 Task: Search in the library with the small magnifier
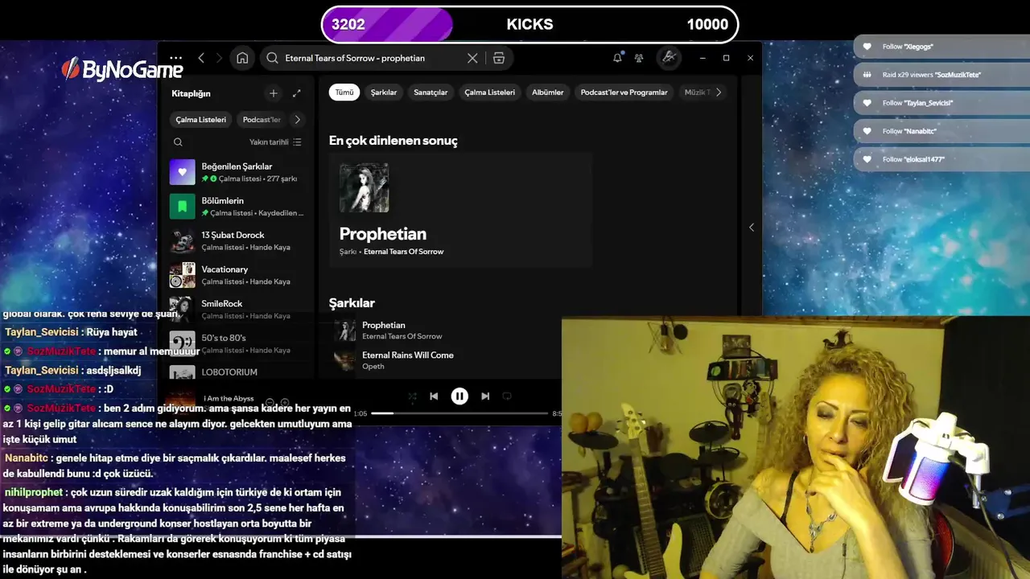point(178,142)
